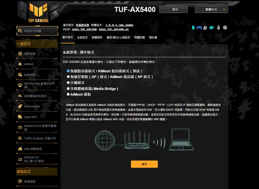Screen dimensions: 259x189
Task: Click the router image in the diagram
Action: tap(137, 140)
